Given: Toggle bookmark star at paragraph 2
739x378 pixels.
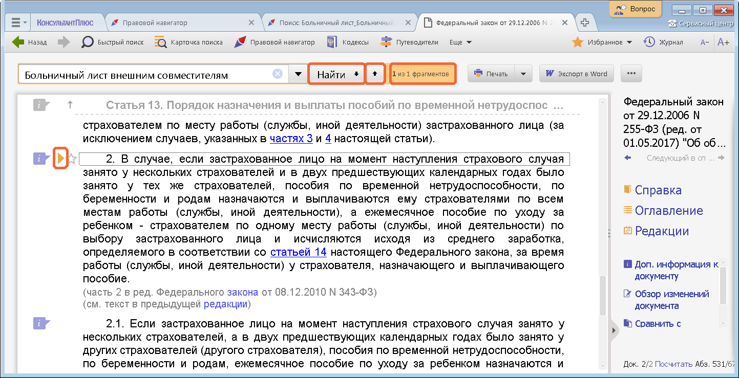Looking at the screenshot, I should click(x=72, y=159).
